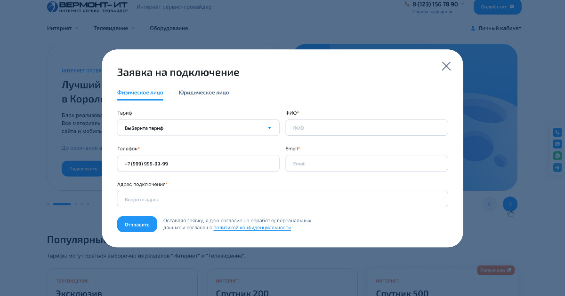The width and height of the screenshot is (565, 296).
Task: Select the Физическое лицо tab
Action: pos(140,93)
